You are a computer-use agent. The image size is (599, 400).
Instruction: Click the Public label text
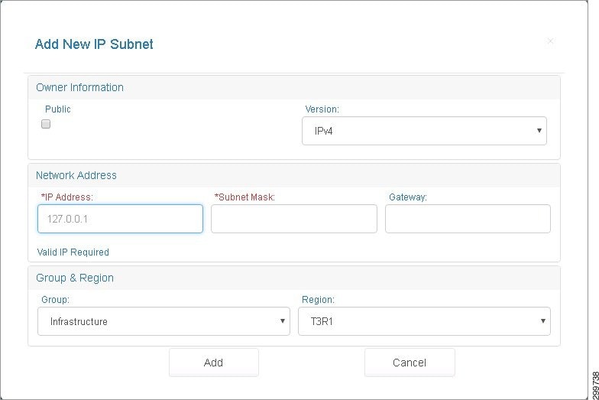[58, 109]
